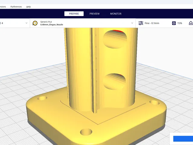Click the Fine - 0.1mm profile text
This screenshot has width=193, height=145.
pos(152,23)
